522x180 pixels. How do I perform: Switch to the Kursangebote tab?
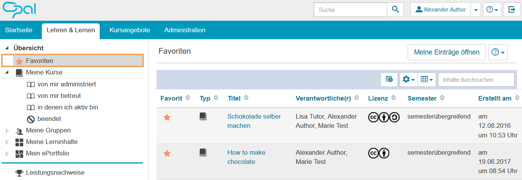(x=130, y=30)
